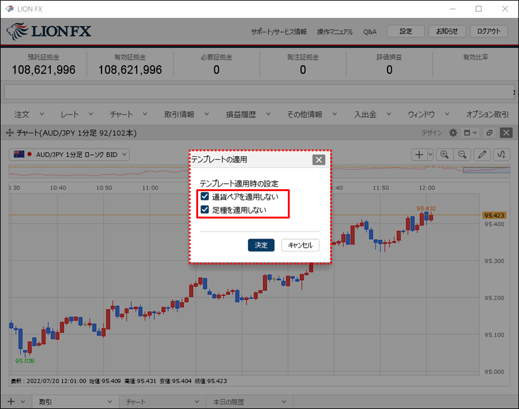Click the 発注証拠金 value 0
This screenshot has width=519, height=409.
[303, 70]
